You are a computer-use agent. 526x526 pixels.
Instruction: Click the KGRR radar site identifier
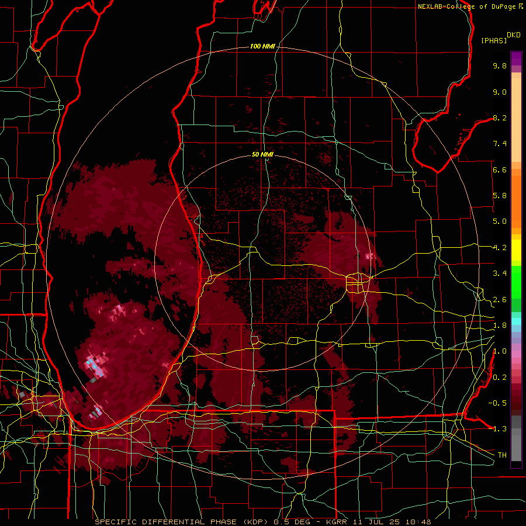click(x=338, y=522)
